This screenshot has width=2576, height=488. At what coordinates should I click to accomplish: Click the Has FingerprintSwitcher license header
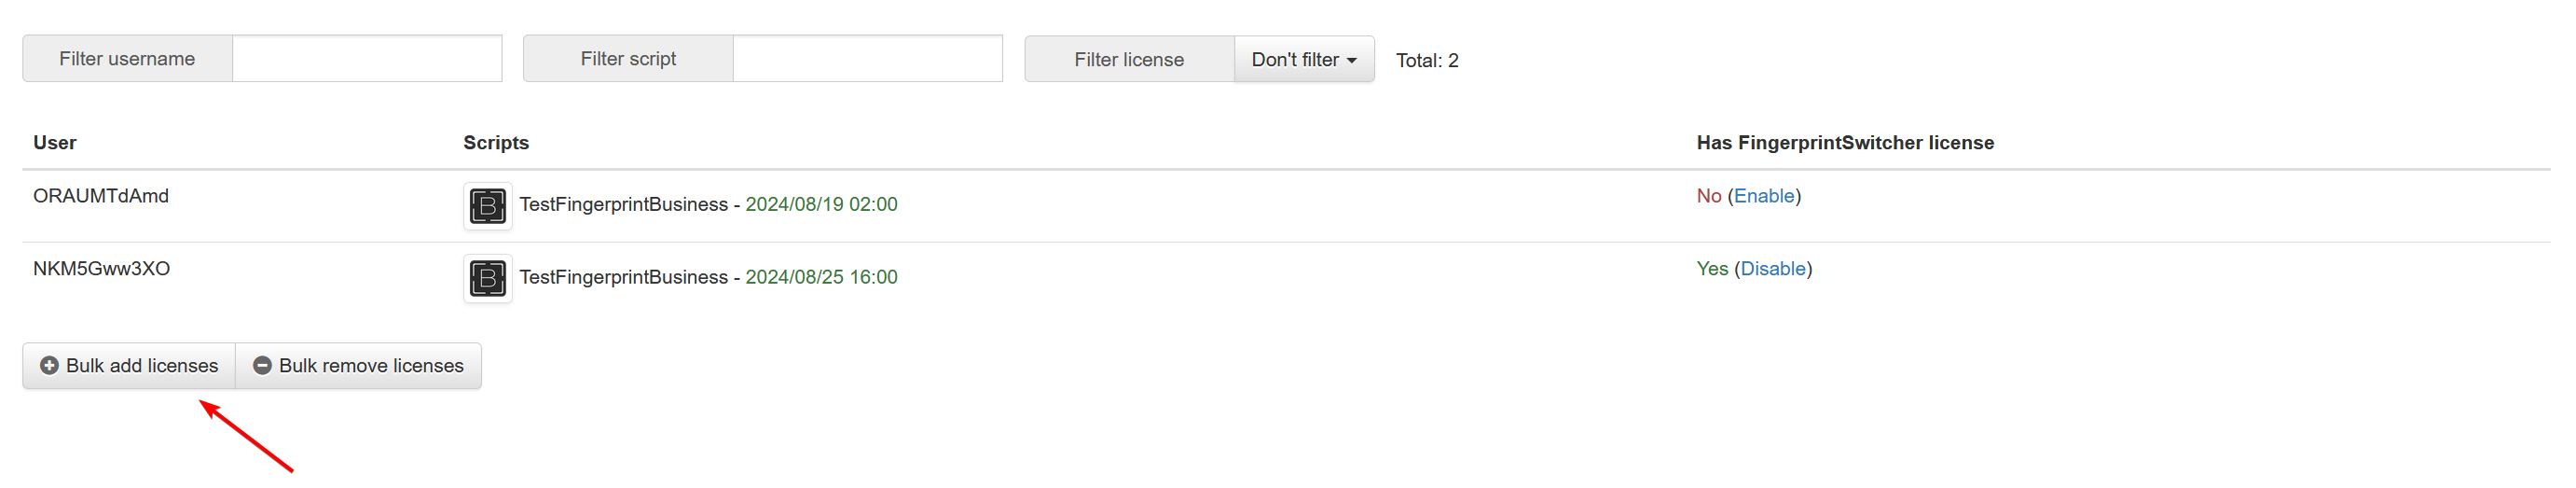[1844, 143]
